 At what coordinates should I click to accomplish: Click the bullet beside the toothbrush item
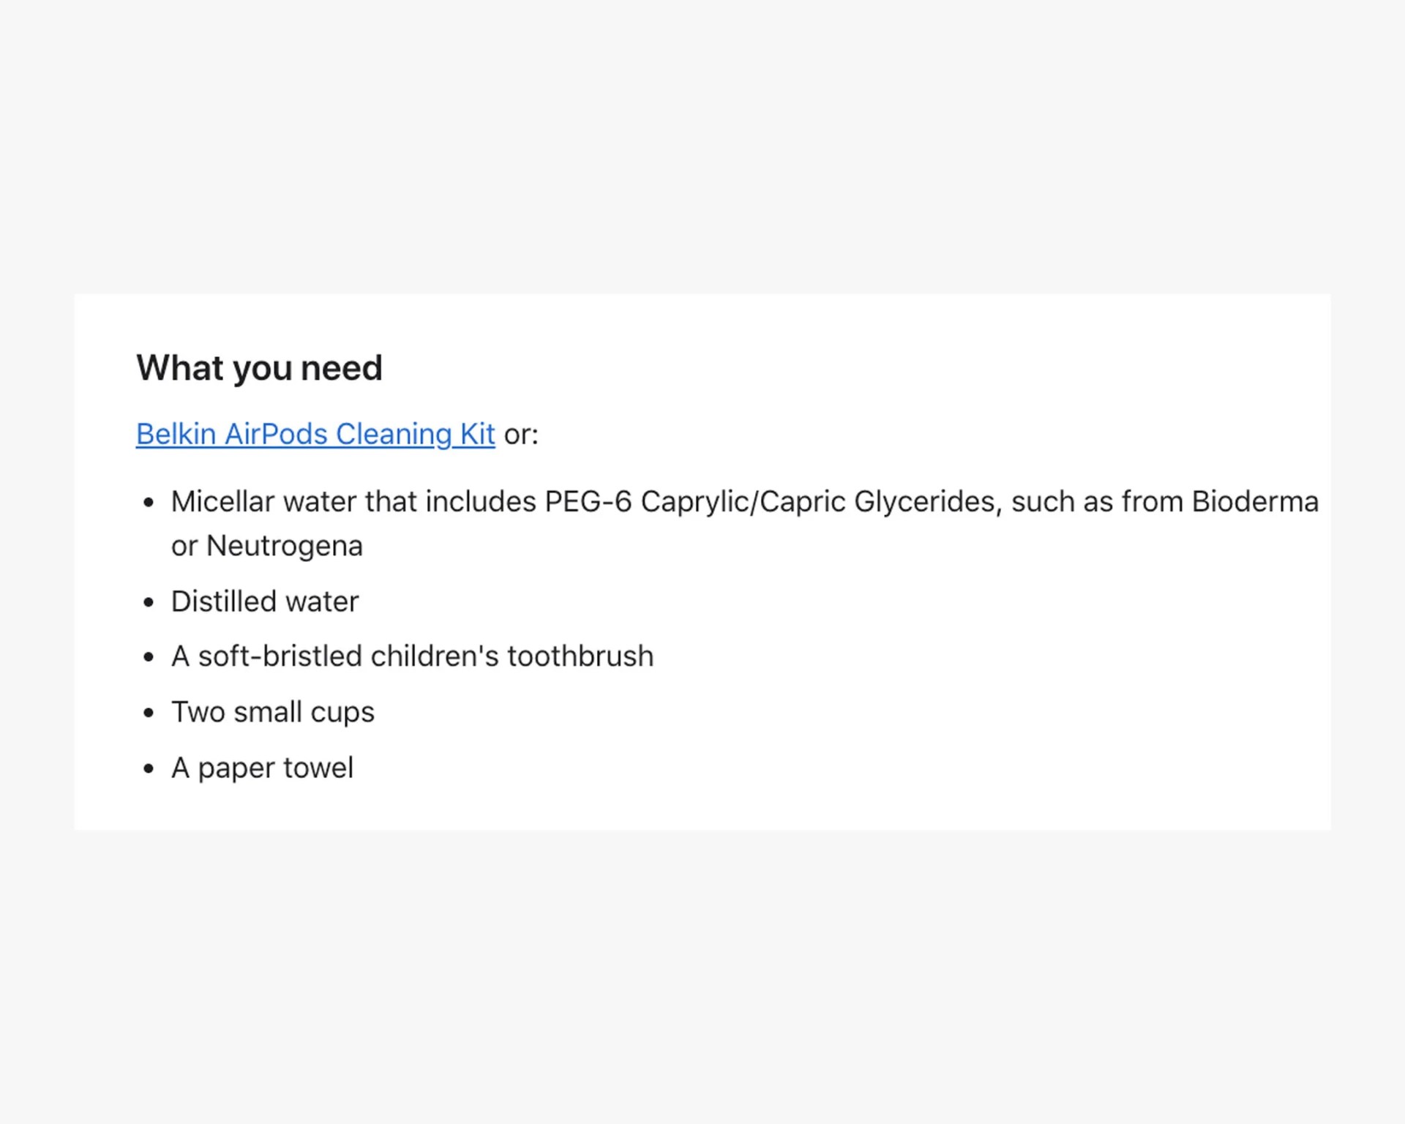tap(149, 657)
